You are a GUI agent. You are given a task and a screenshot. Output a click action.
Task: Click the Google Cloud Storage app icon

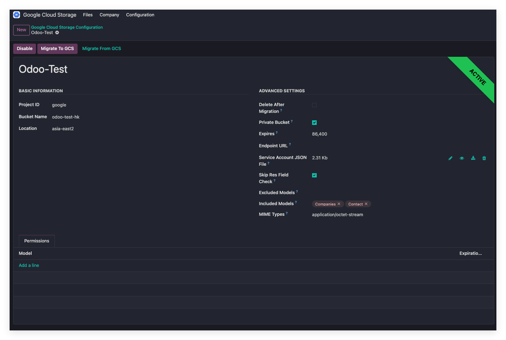(16, 15)
